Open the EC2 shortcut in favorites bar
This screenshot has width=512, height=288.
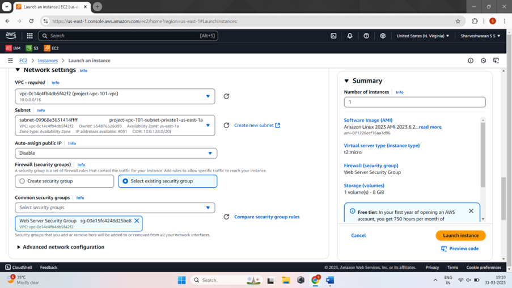click(51, 48)
